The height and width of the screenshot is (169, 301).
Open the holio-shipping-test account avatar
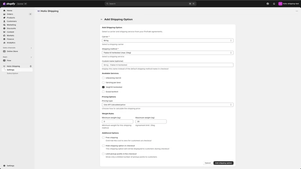click(280, 4)
